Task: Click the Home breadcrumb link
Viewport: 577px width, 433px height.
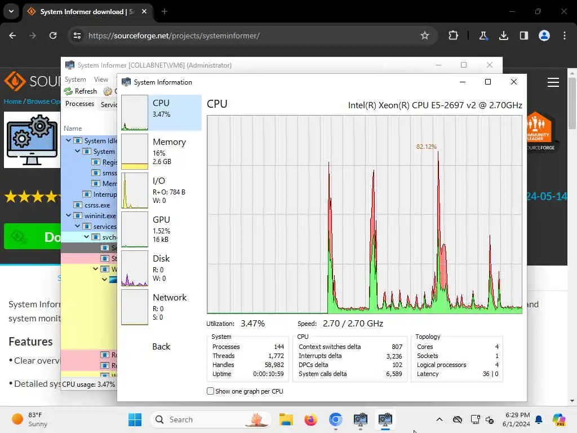Action: 12,101
